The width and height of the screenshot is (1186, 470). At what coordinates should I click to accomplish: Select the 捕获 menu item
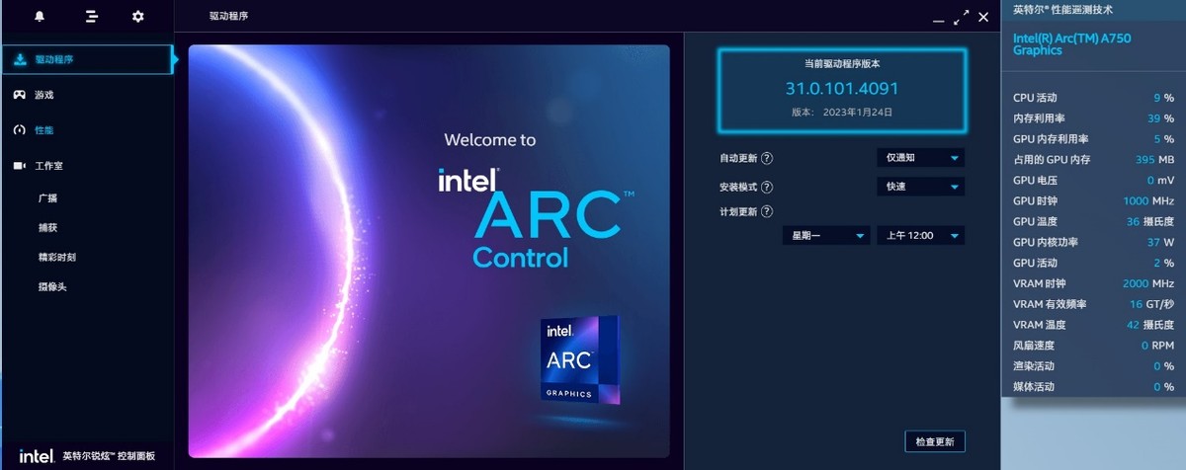click(47, 228)
